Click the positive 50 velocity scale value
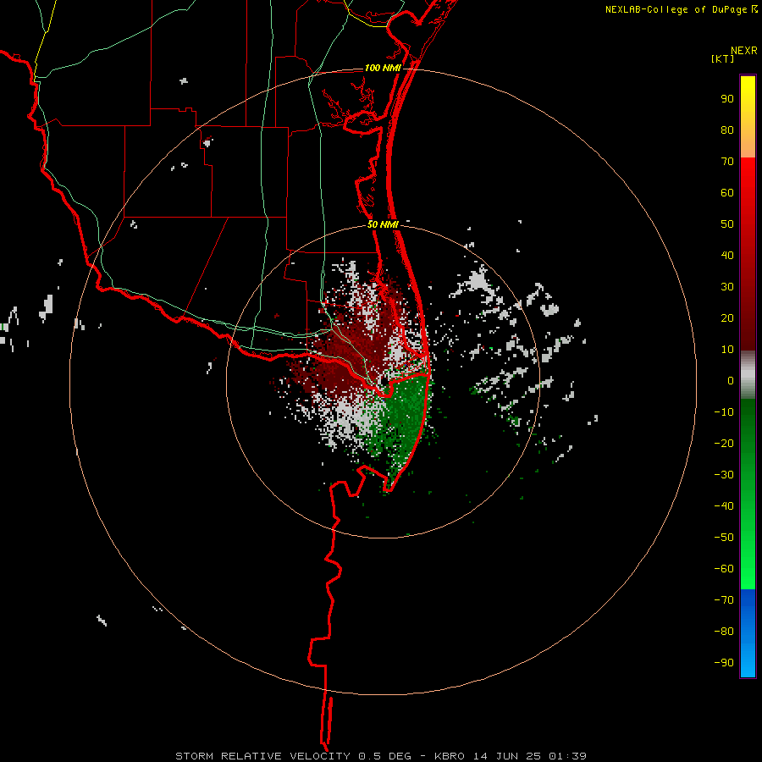Screen dimensions: 762x762 (x=727, y=224)
